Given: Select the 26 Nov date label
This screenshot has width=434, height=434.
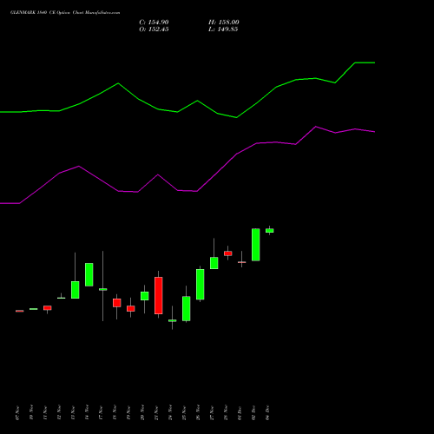Looking at the screenshot, I should [x=198, y=413].
